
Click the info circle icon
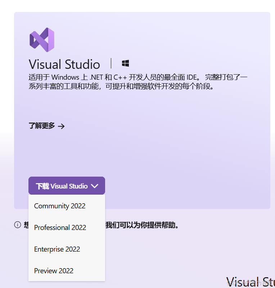click(18, 225)
